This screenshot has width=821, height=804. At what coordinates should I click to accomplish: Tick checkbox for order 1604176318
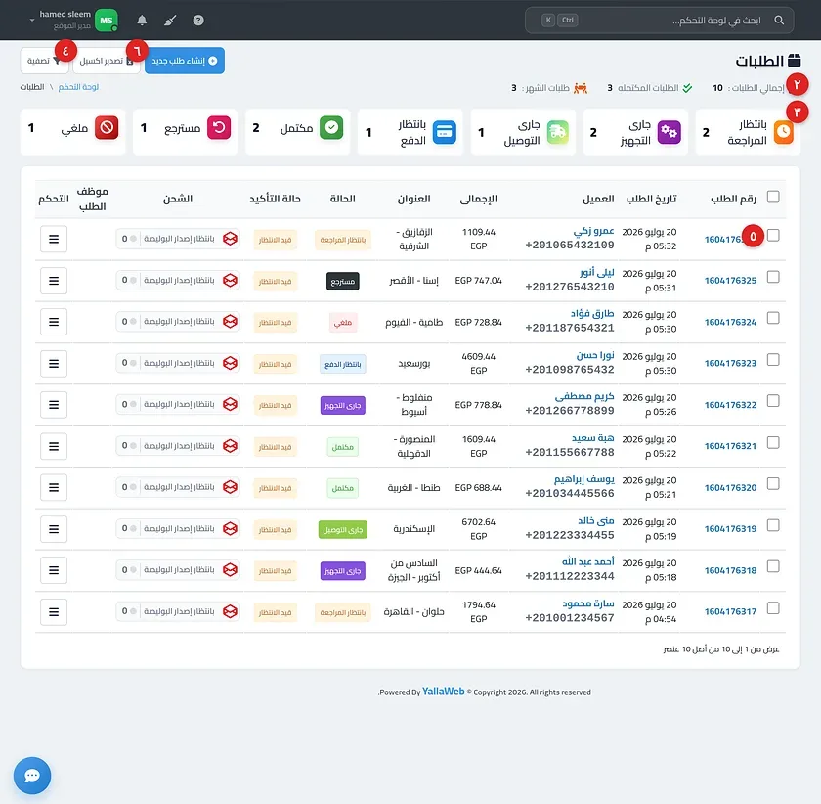pyautogui.click(x=773, y=566)
